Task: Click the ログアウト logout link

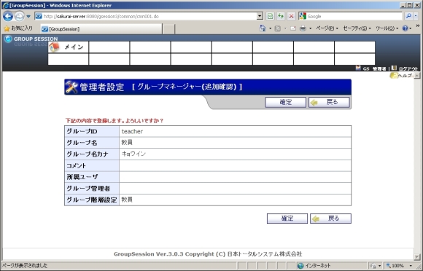Action: click(408, 68)
